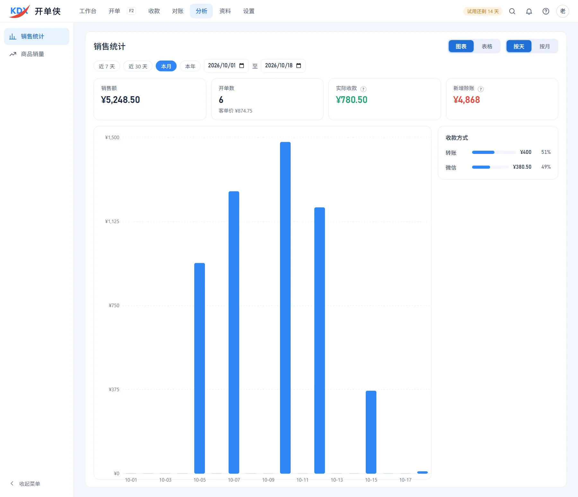The image size is (578, 497).
Task: Group data 按月
Action: [x=545, y=46]
